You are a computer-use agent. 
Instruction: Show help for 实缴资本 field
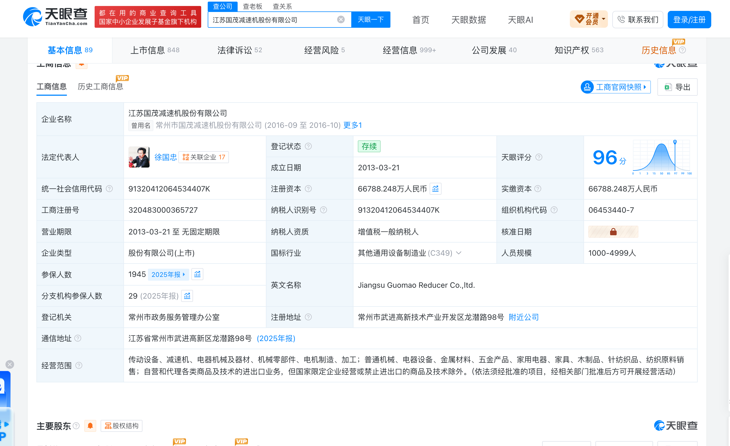coord(538,189)
